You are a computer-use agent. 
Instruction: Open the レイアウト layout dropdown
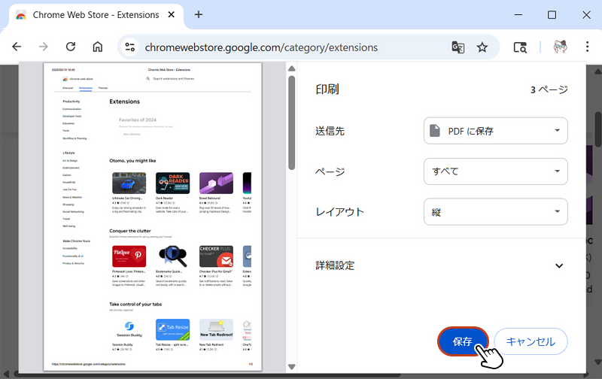tap(496, 212)
